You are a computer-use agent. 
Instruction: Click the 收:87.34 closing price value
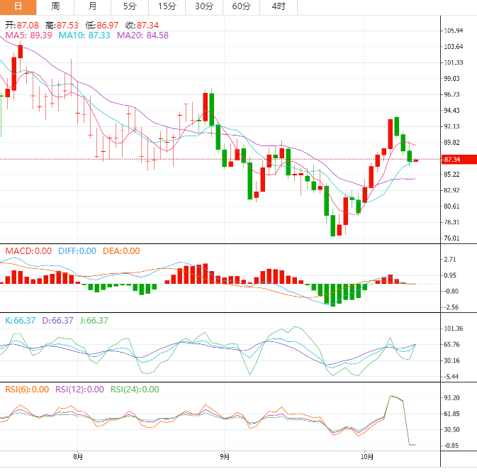point(142,26)
